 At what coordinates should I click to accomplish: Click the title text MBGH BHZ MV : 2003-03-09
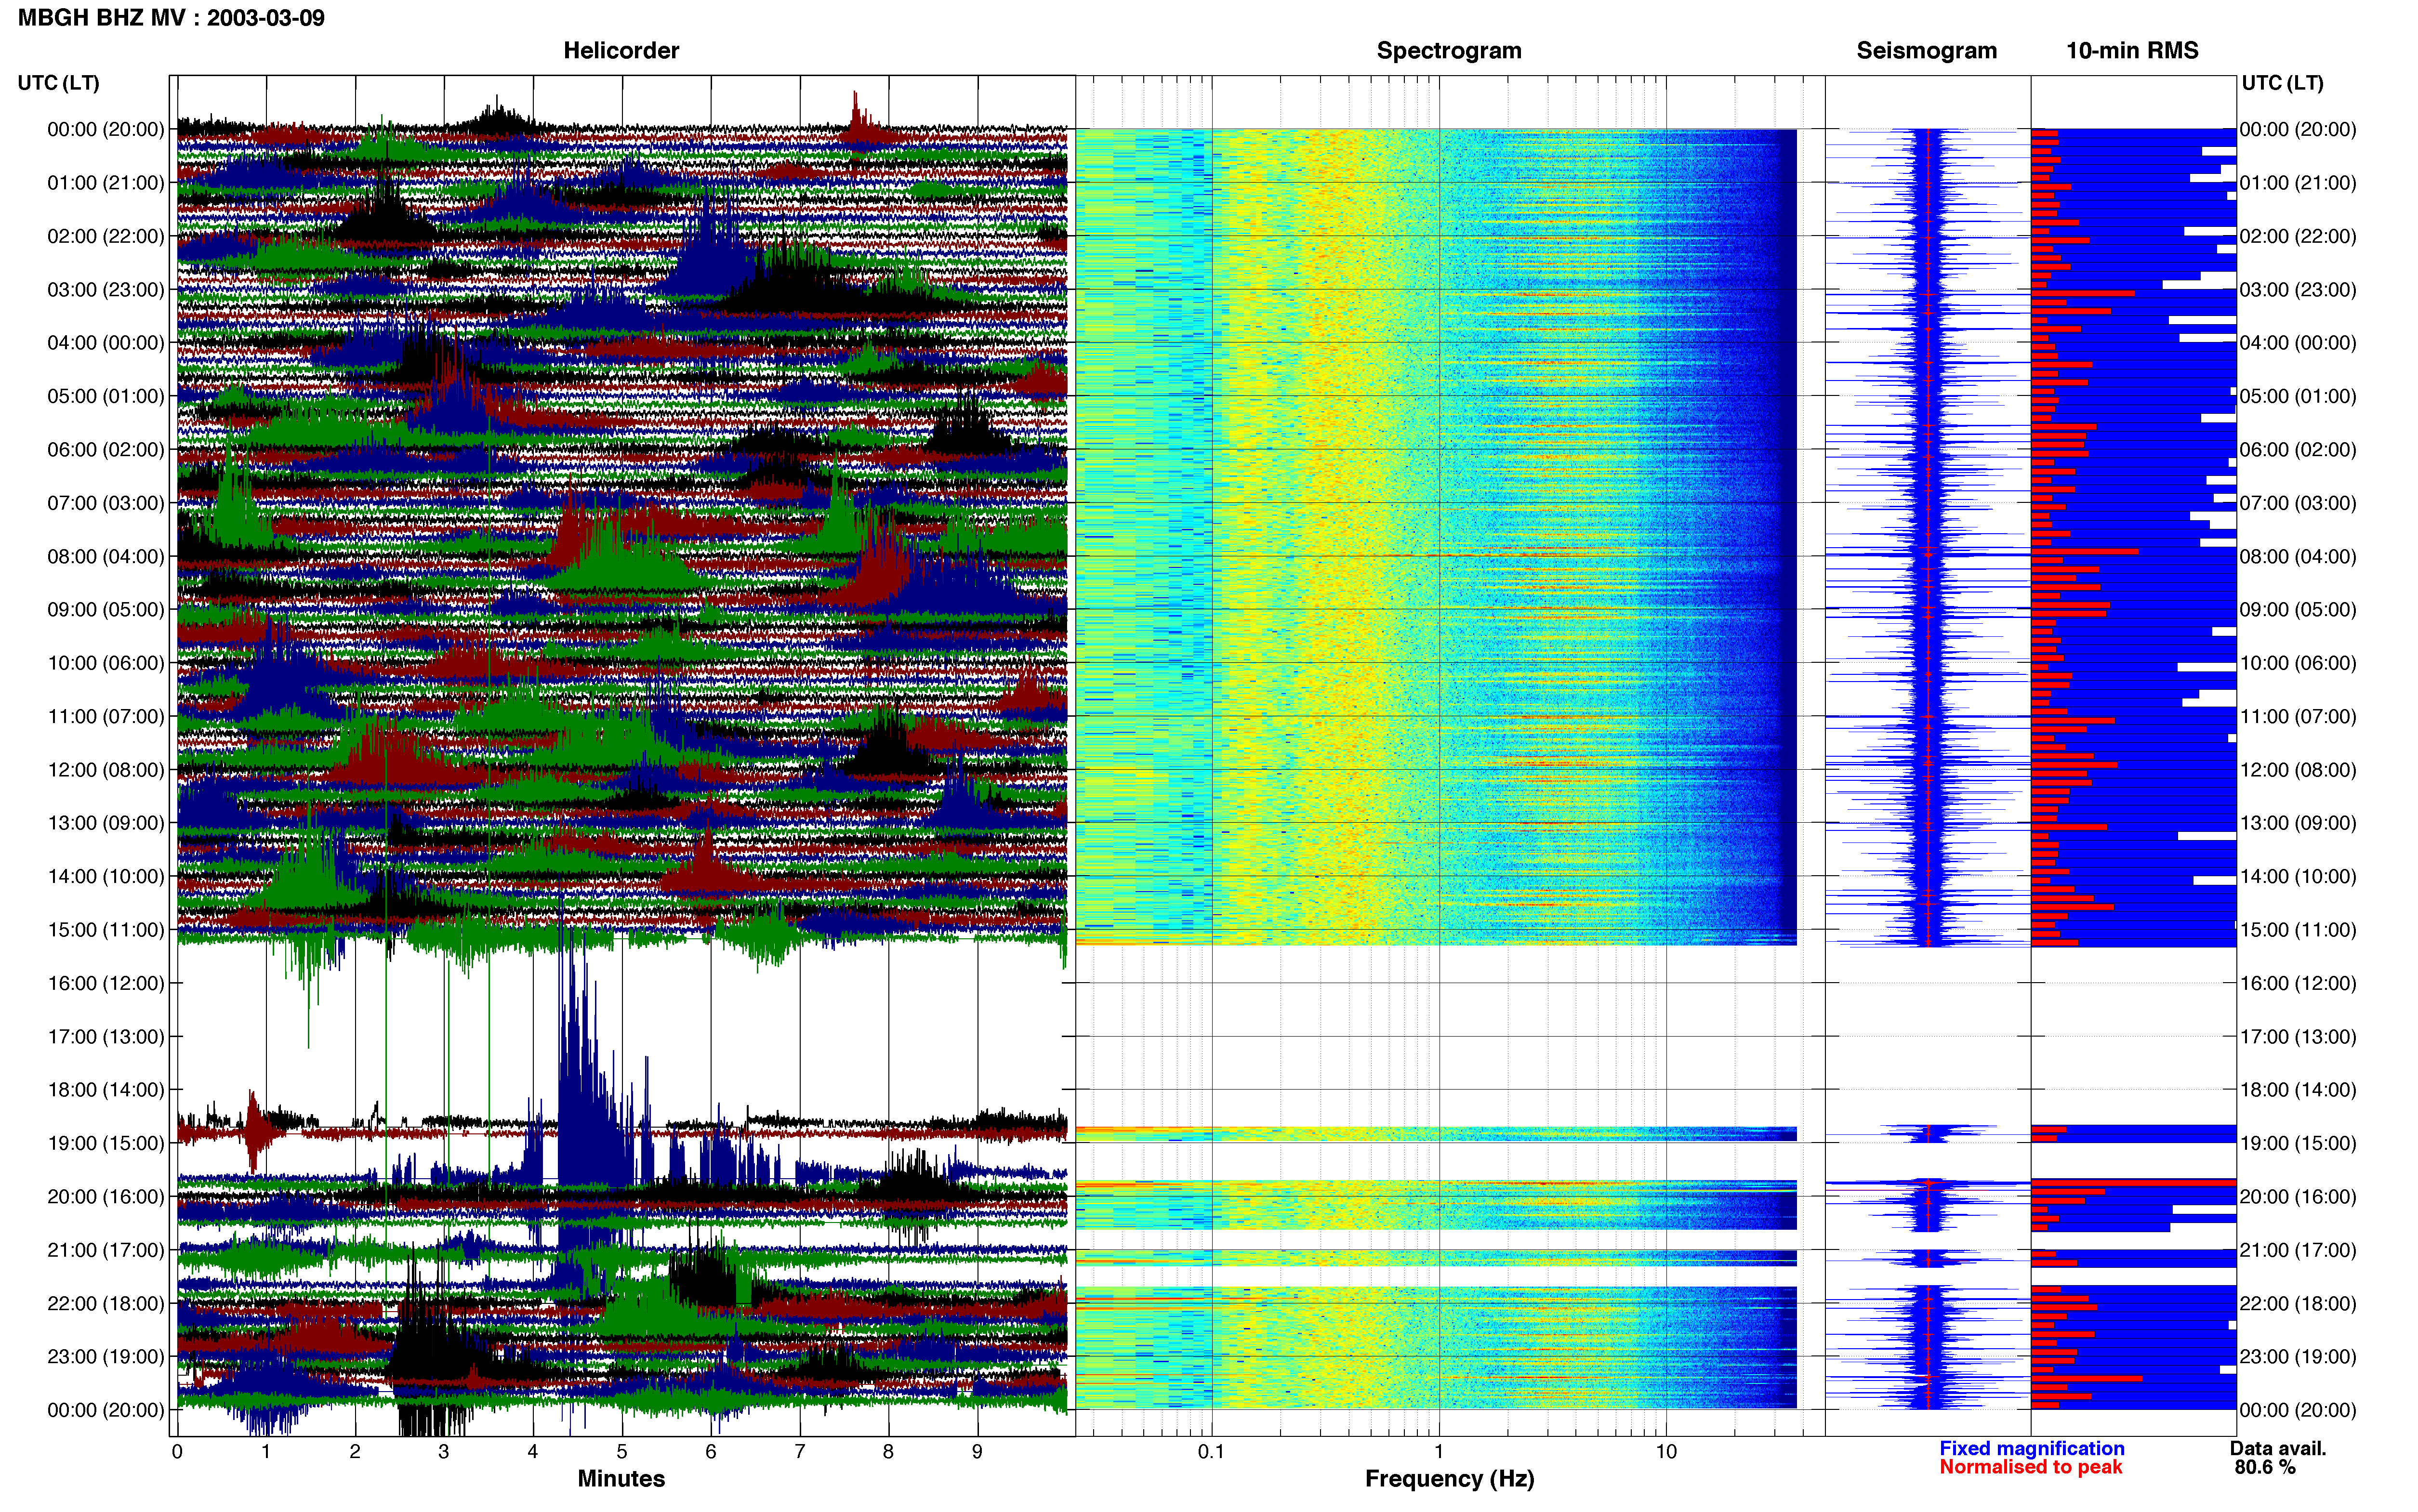coord(171,18)
